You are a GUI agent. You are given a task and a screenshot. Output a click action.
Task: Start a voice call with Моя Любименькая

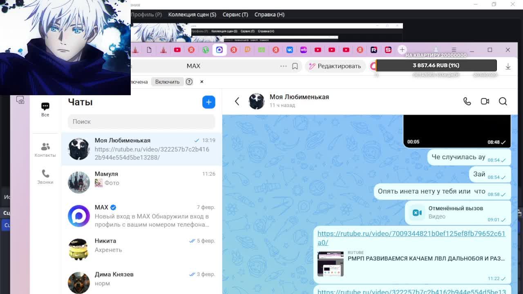click(x=467, y=101)
